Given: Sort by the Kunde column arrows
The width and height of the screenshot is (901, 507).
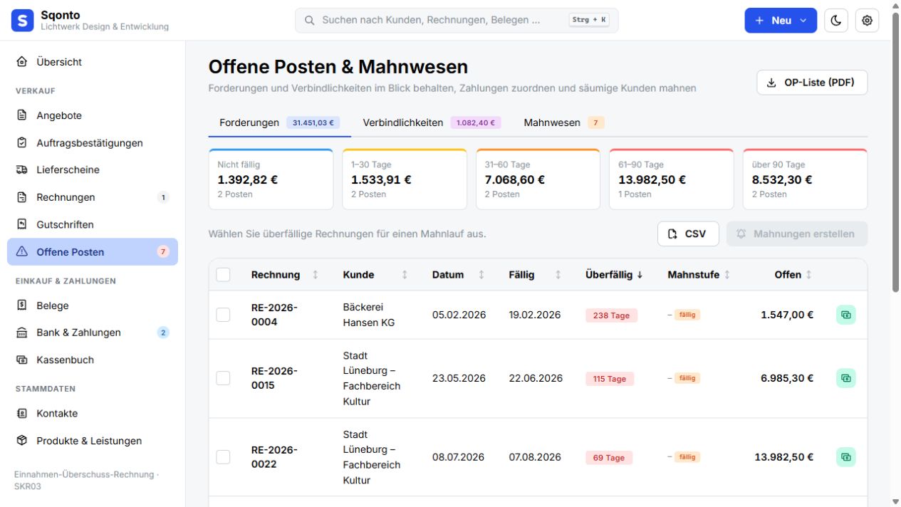Looking at the screenshot, I should tap(405, 275).
